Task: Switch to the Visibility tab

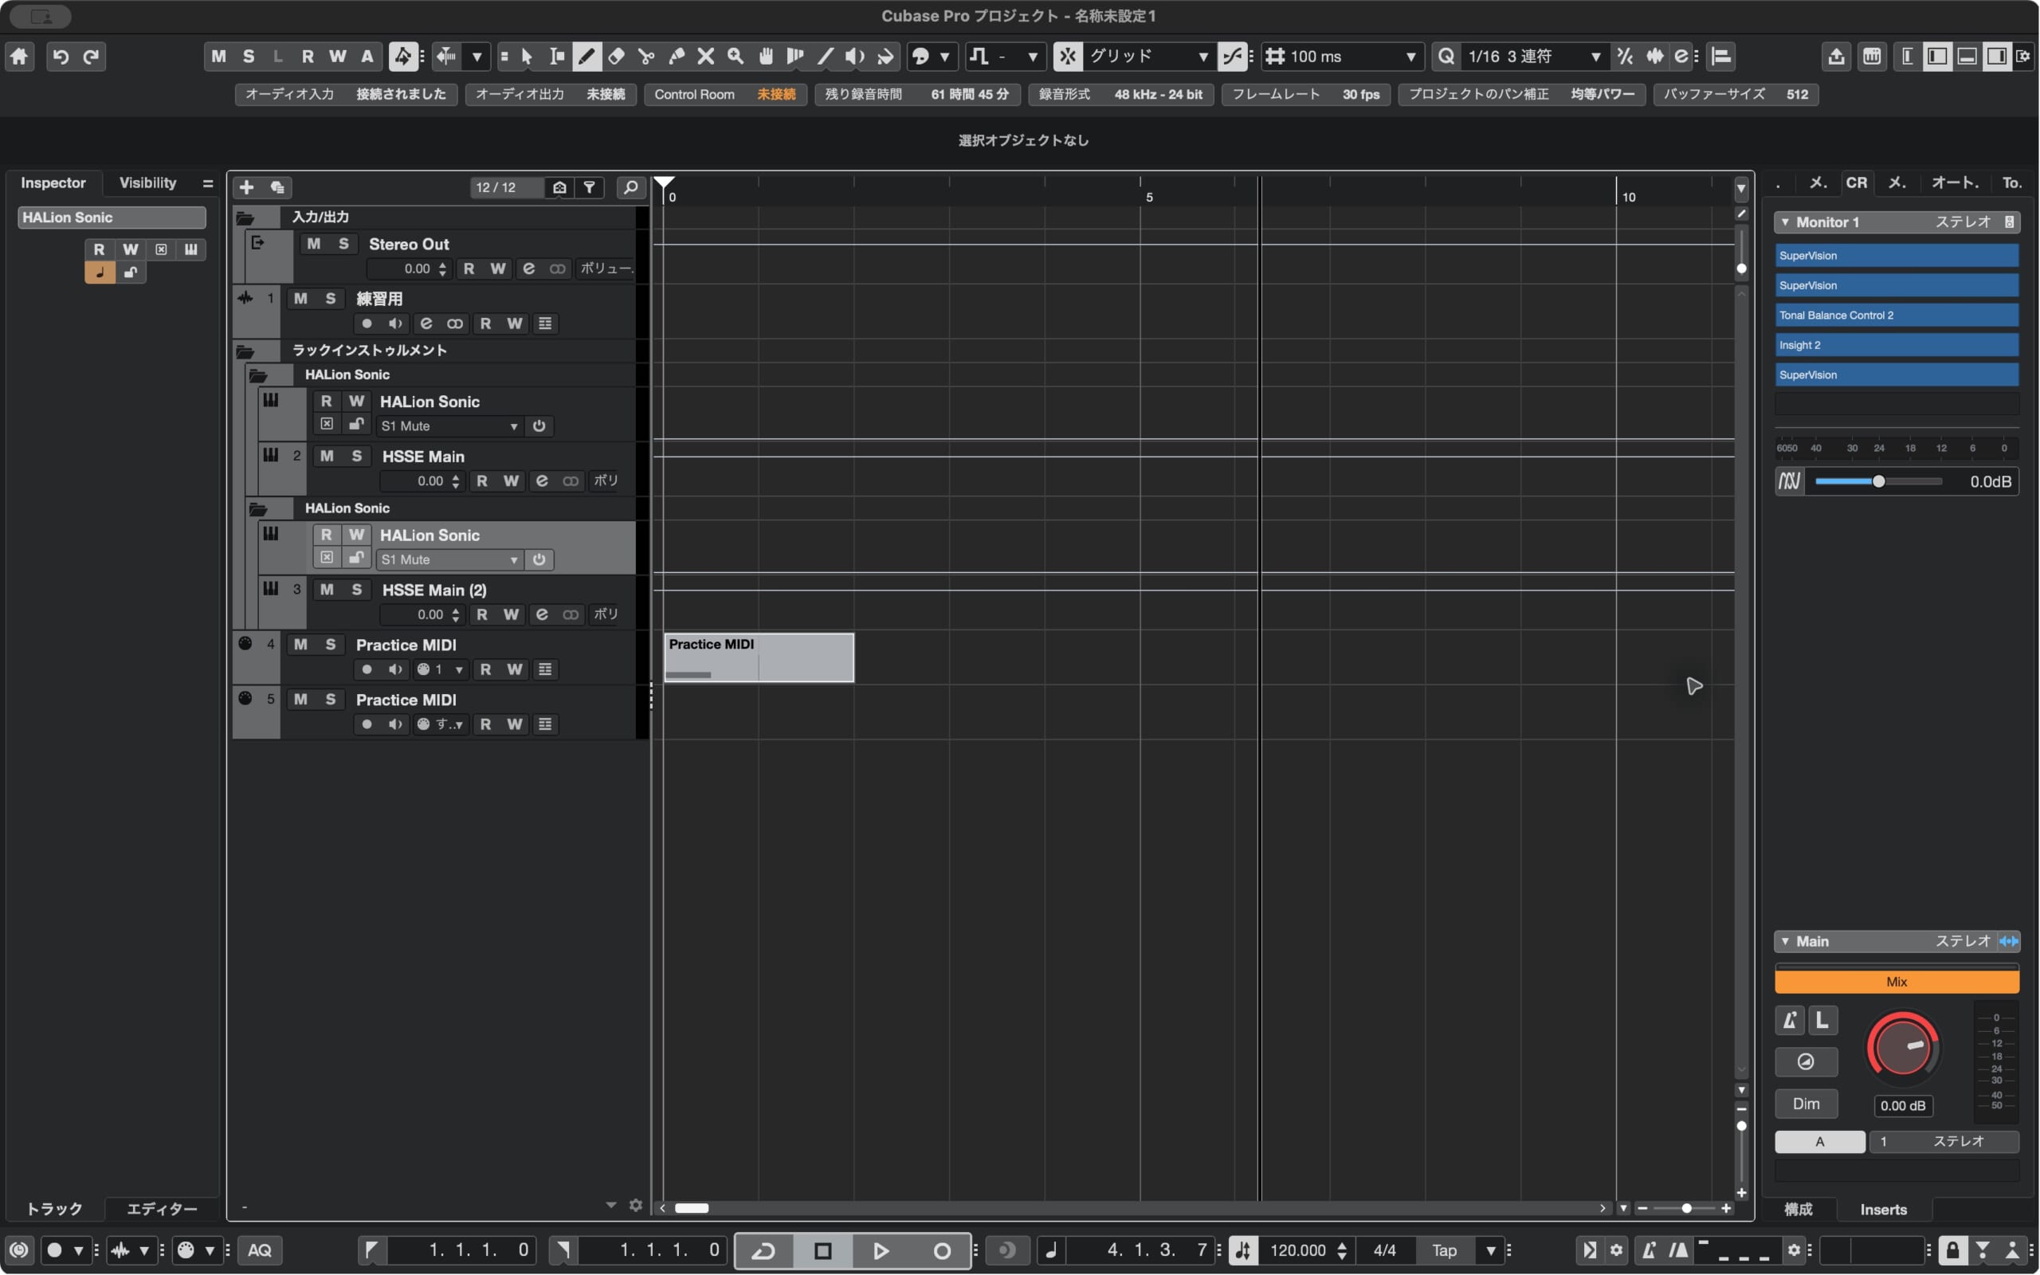Action: 147,183
